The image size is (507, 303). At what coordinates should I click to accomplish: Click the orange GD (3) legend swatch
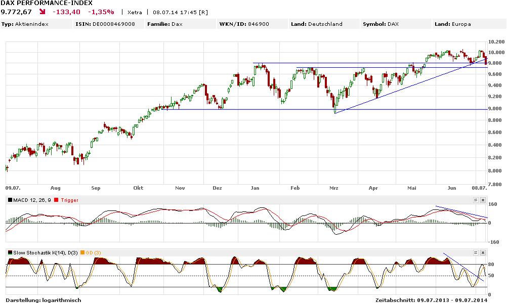[82, 252]
